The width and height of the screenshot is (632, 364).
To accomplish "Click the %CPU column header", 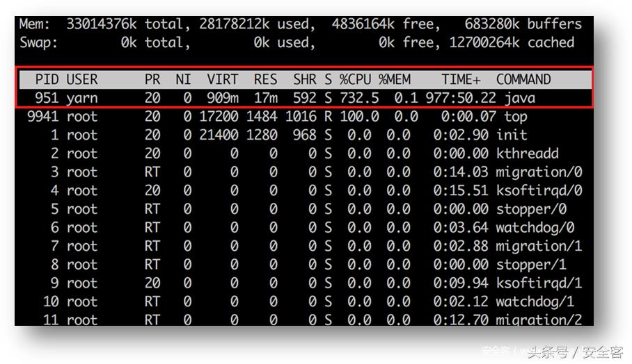I will (355, 79).
